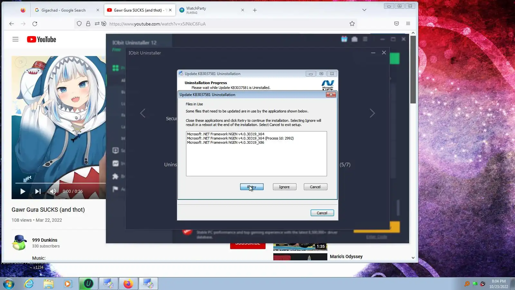Viewport: 515px width, 290px height.
Task: Go to next slide in IObit dialog
Action: tap(372, 113)
